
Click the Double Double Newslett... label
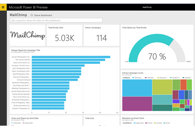(x=21, y=94)
